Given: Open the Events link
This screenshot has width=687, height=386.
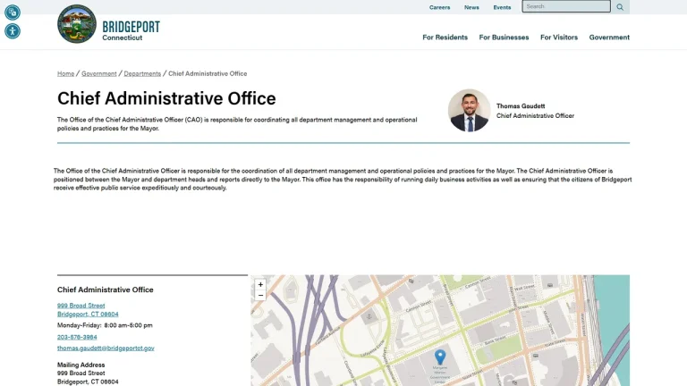Looking at the screenshot, I should (x=502, y=7).
